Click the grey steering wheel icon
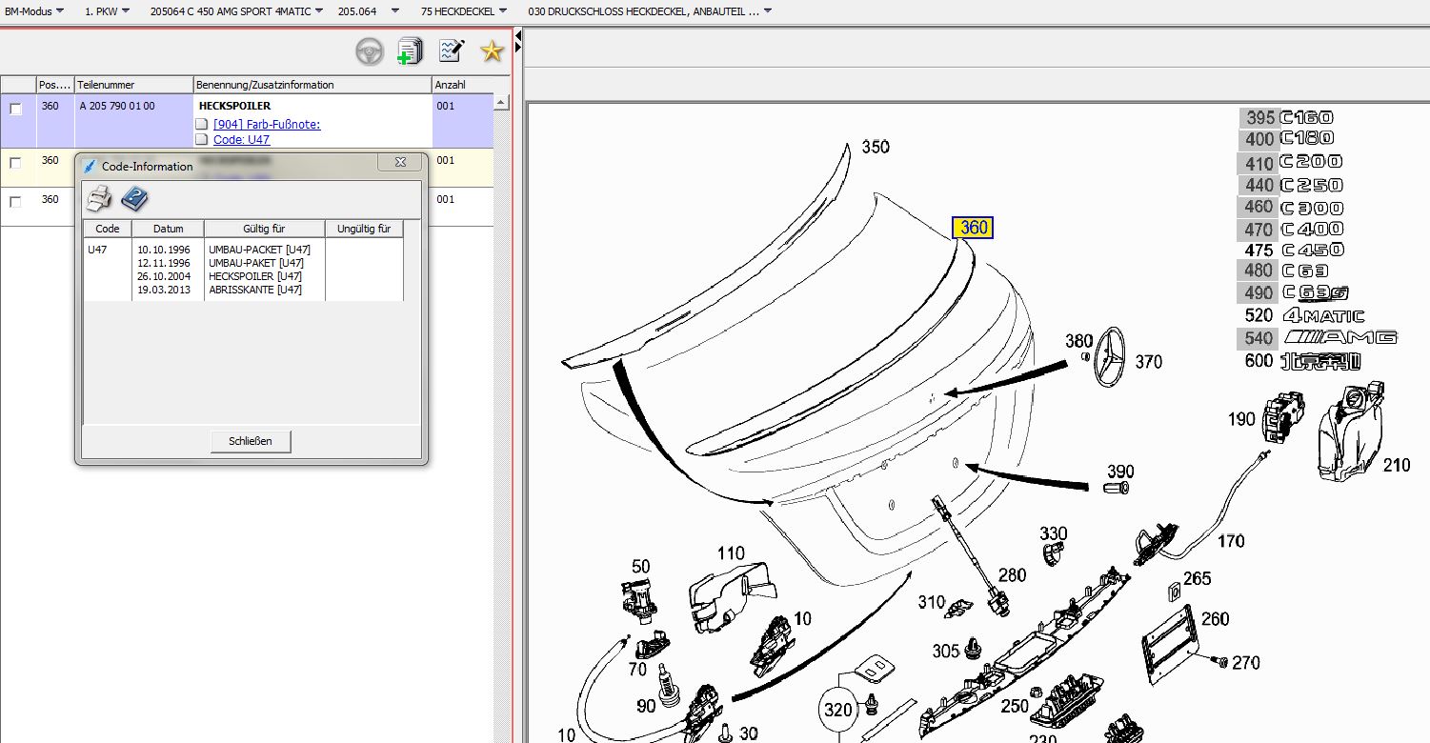1430x743 pixels. pos(370,51)
